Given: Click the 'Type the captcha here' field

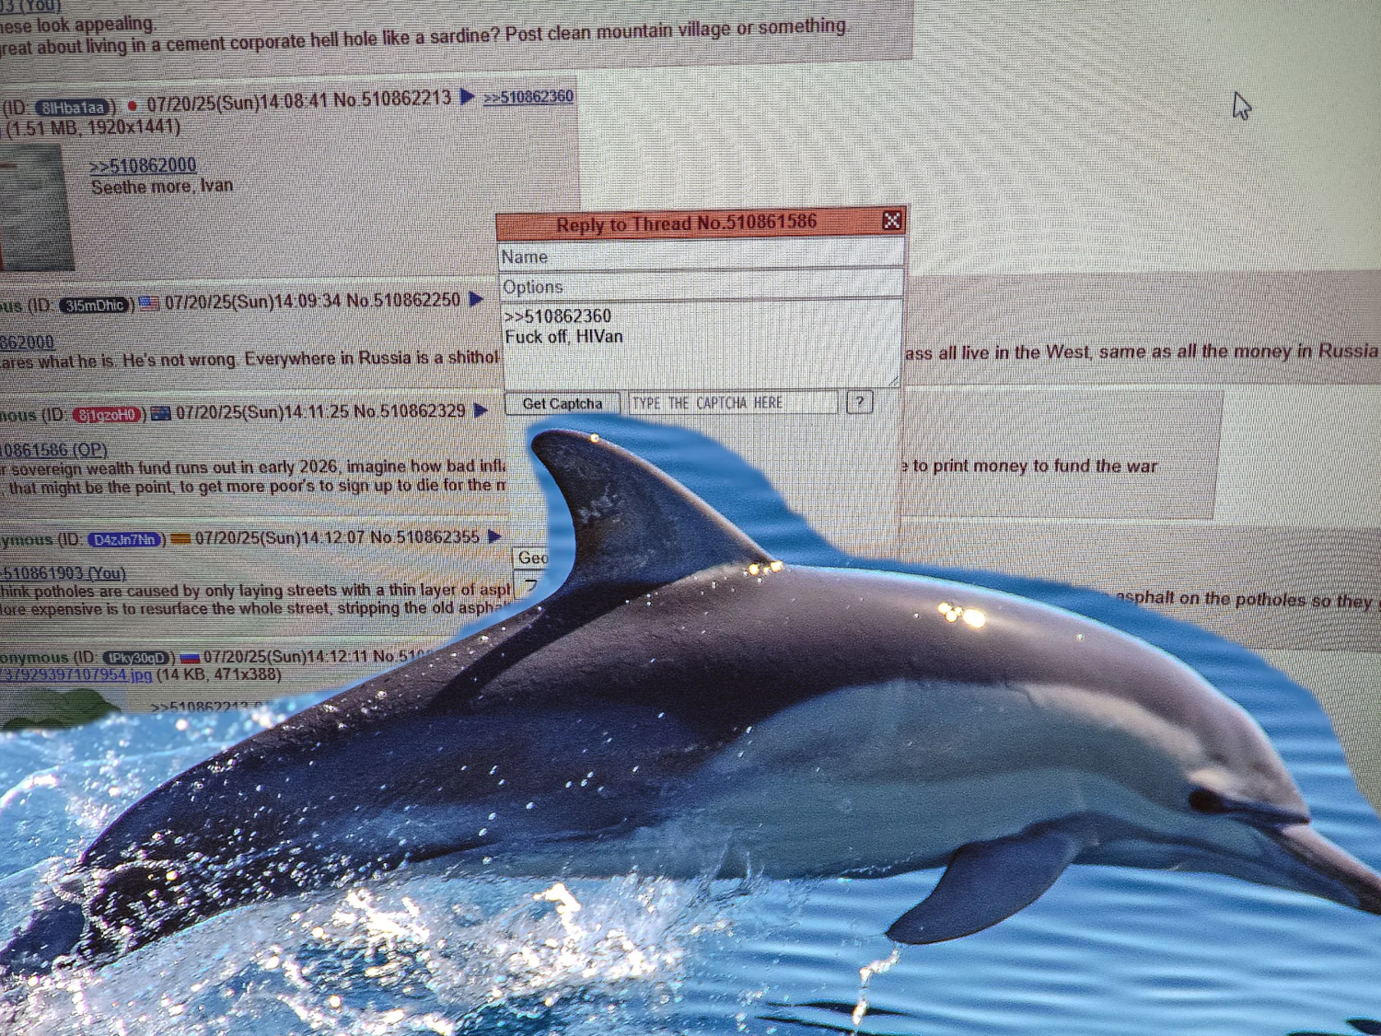Looking at the screenshot, I should [733, 403].
